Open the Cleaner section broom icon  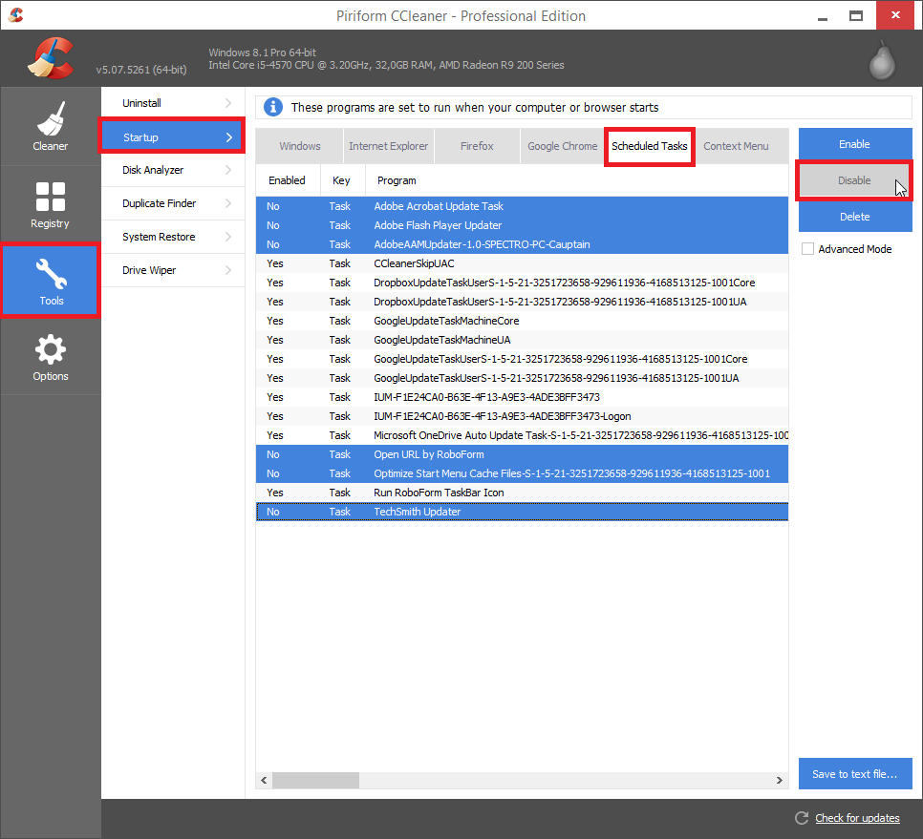pyautogui.click(x=51, y=118)
